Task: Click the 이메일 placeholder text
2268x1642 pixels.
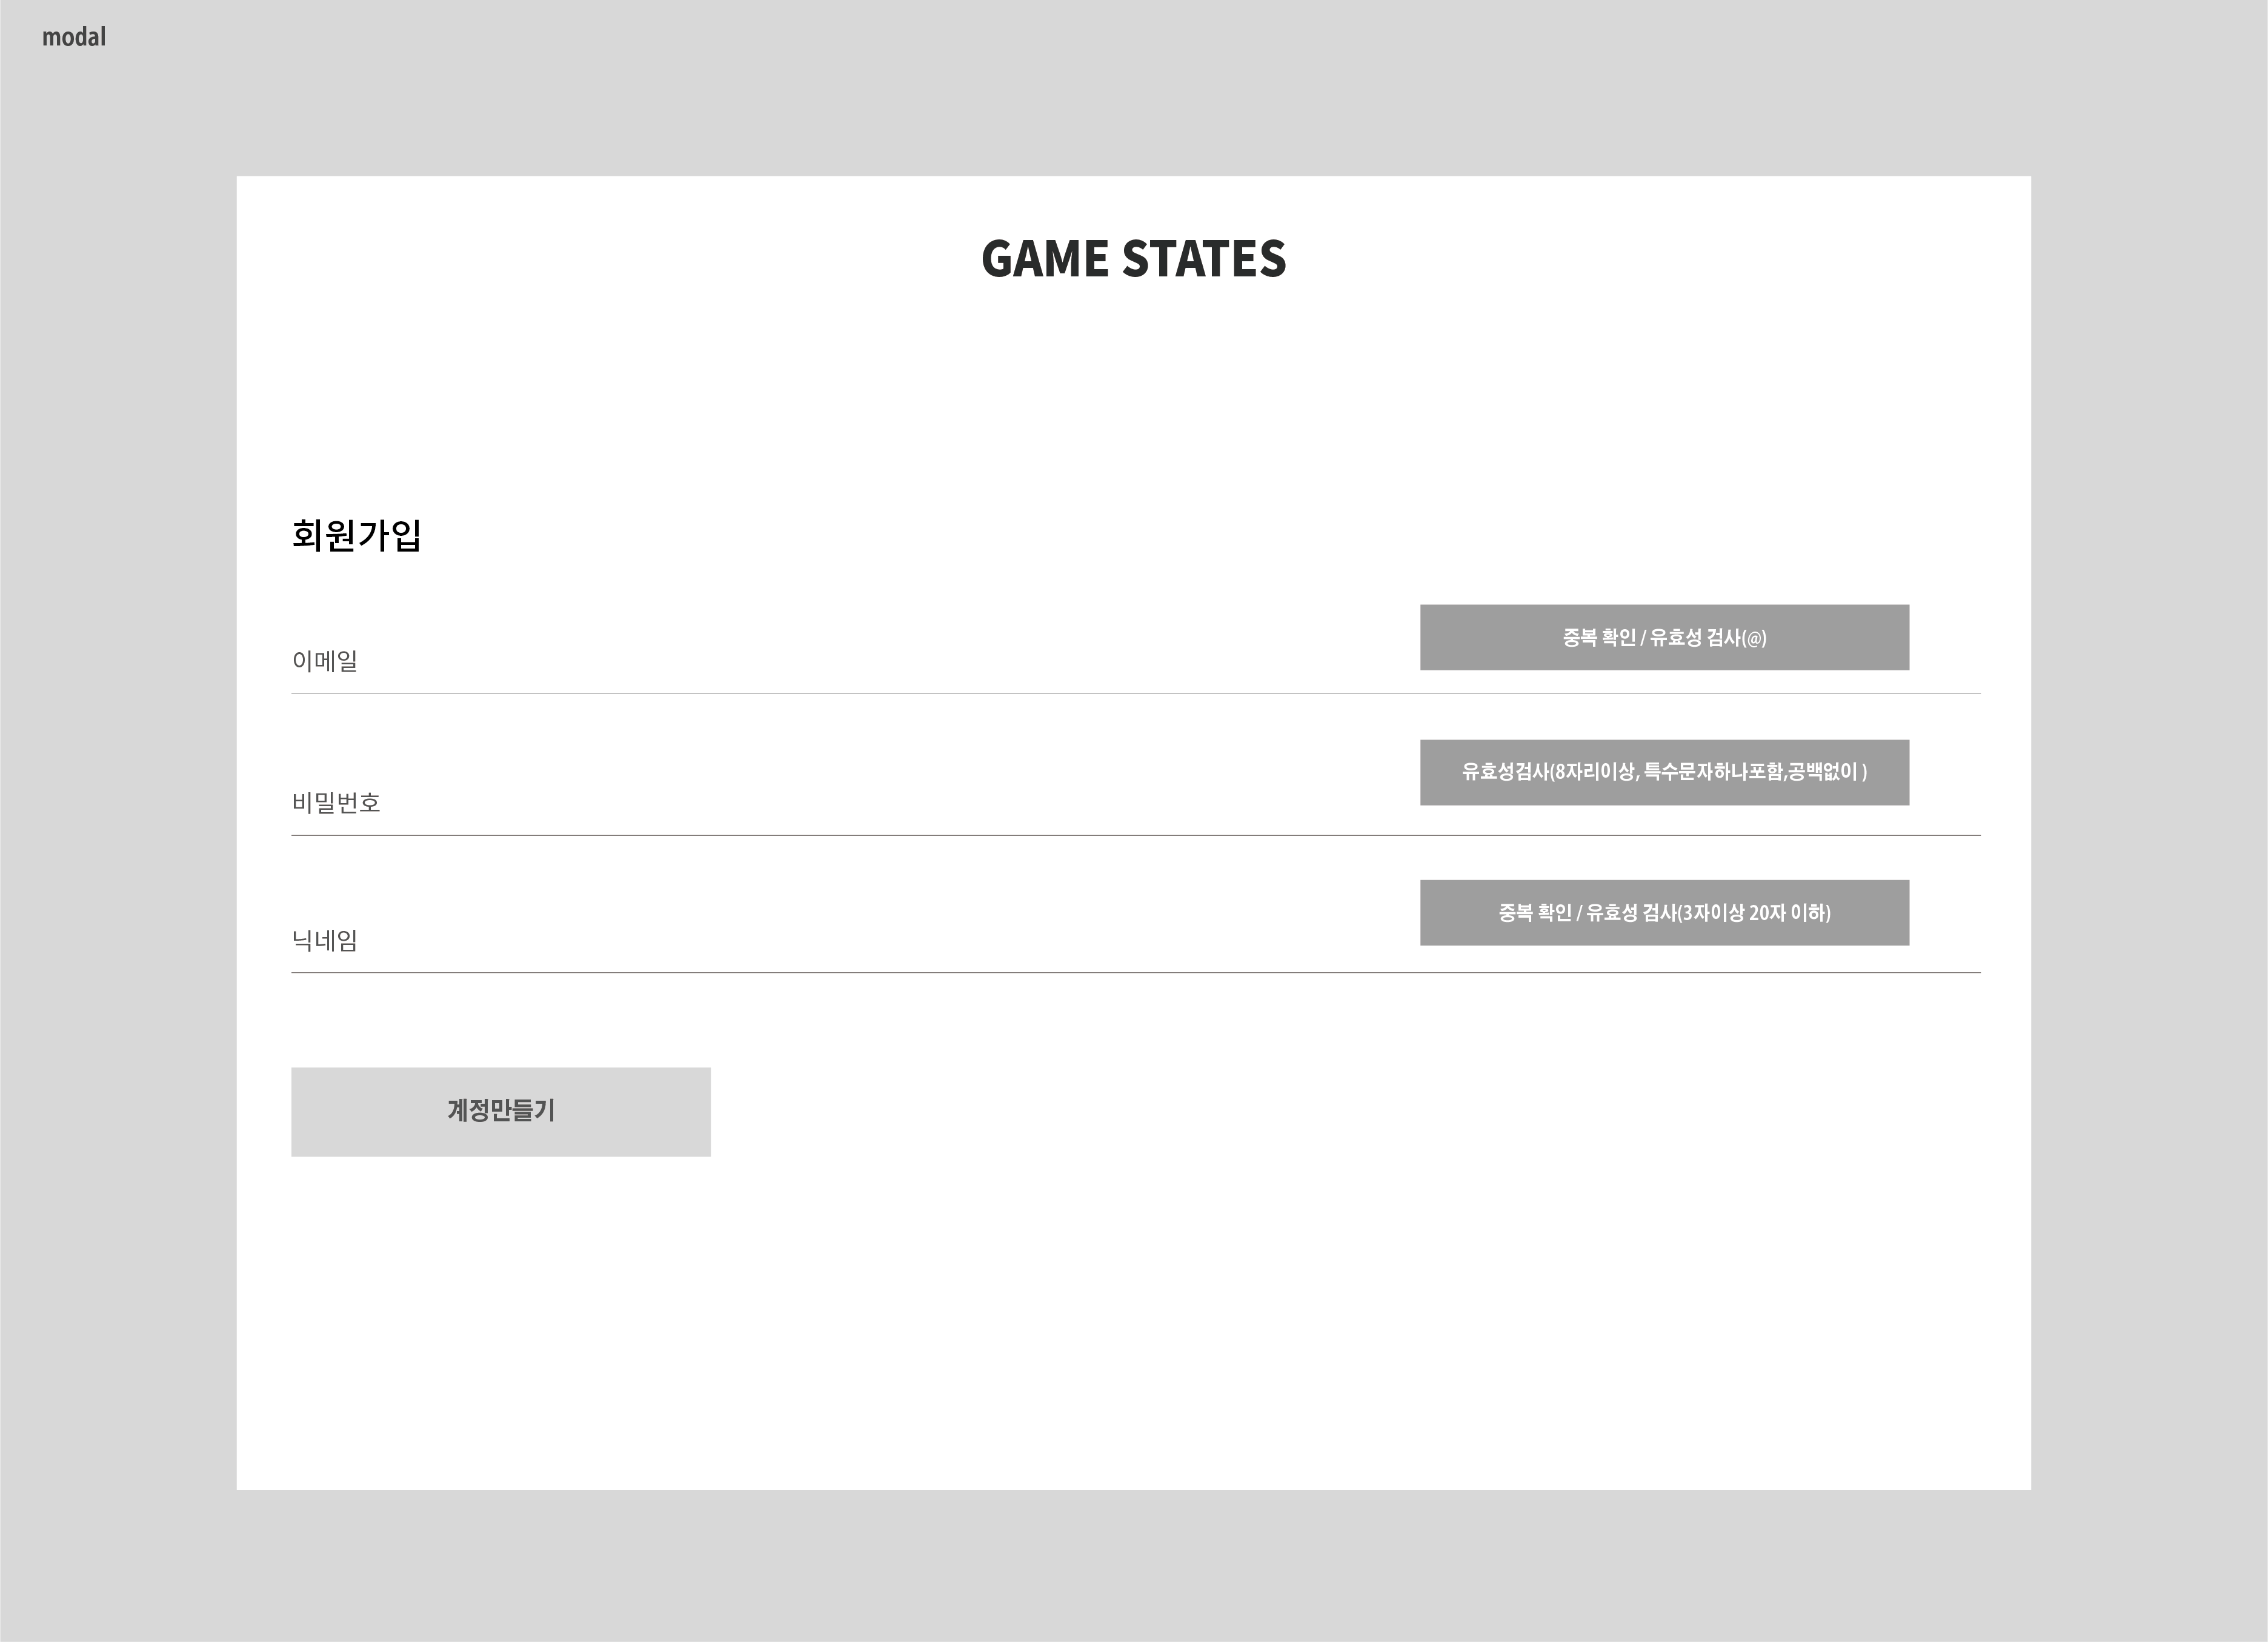Action: click(x=324, y=661)
